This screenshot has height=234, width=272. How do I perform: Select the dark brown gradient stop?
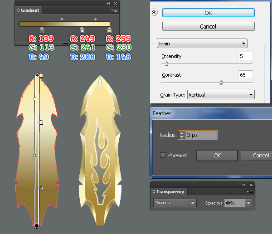(x=42, y=30)
